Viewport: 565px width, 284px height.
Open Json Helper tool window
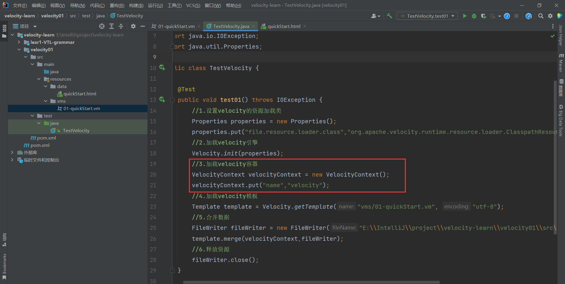click(561, 35)
